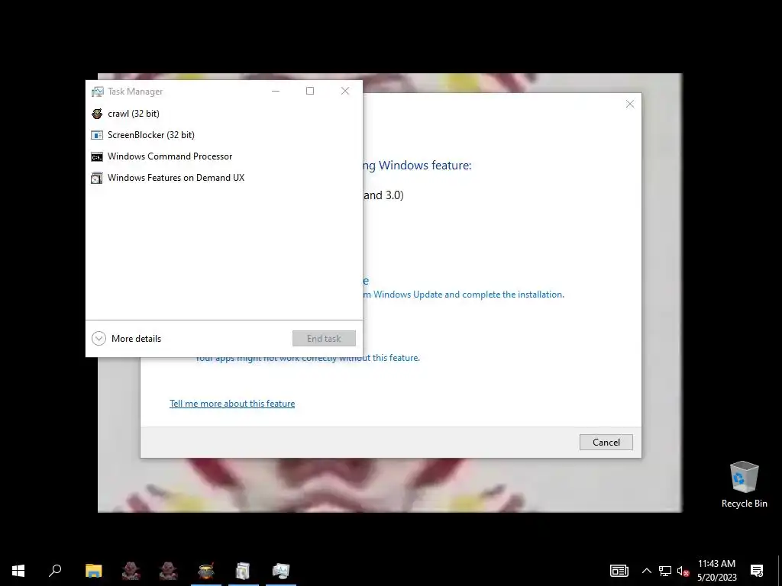Open File Explorer from the taskbar
782x586 pixels.
click(x=93, y=571)
